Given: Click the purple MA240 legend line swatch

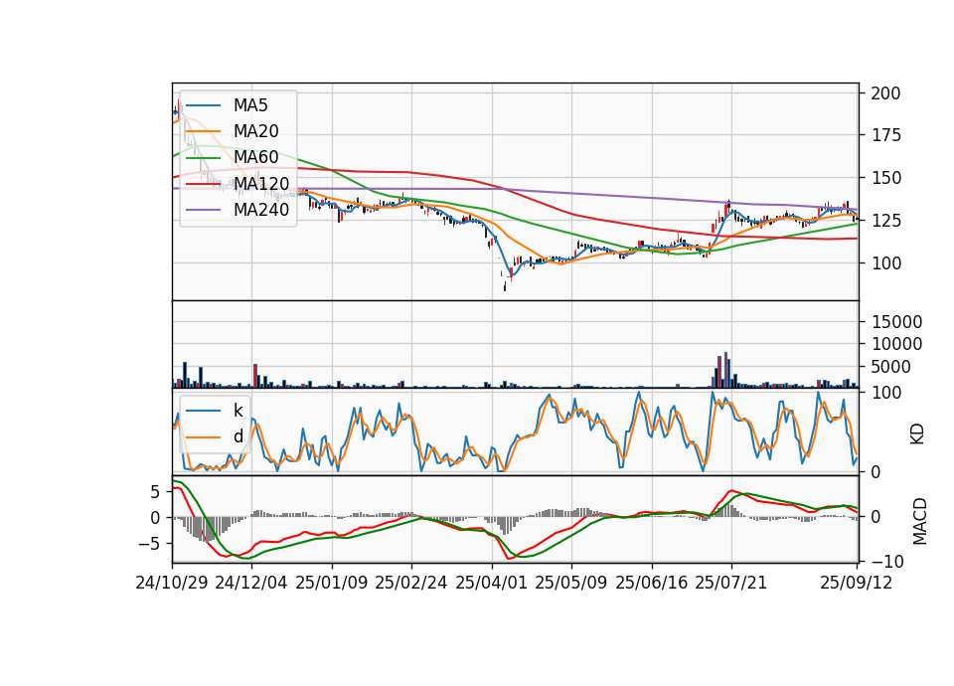Looking at the screenshot, I should tap(203, 210).
